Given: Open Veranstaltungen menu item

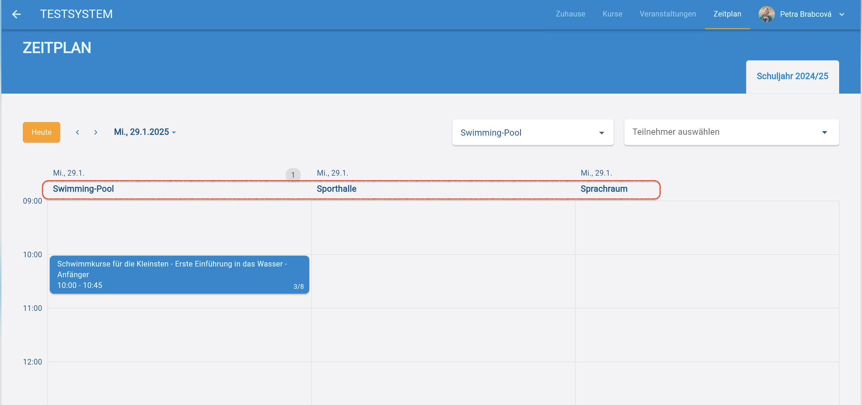Looking at the screenshot, I should (x=668, y=14).
